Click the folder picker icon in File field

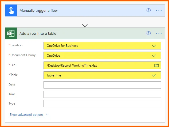(156, 66)
